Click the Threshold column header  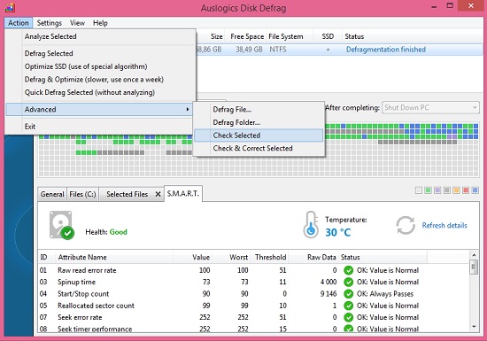coord(269,257)
